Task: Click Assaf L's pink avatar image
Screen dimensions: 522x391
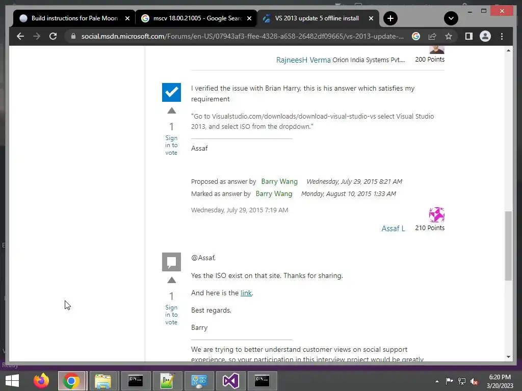Action: pyautogui.click(x=437, y=215)
